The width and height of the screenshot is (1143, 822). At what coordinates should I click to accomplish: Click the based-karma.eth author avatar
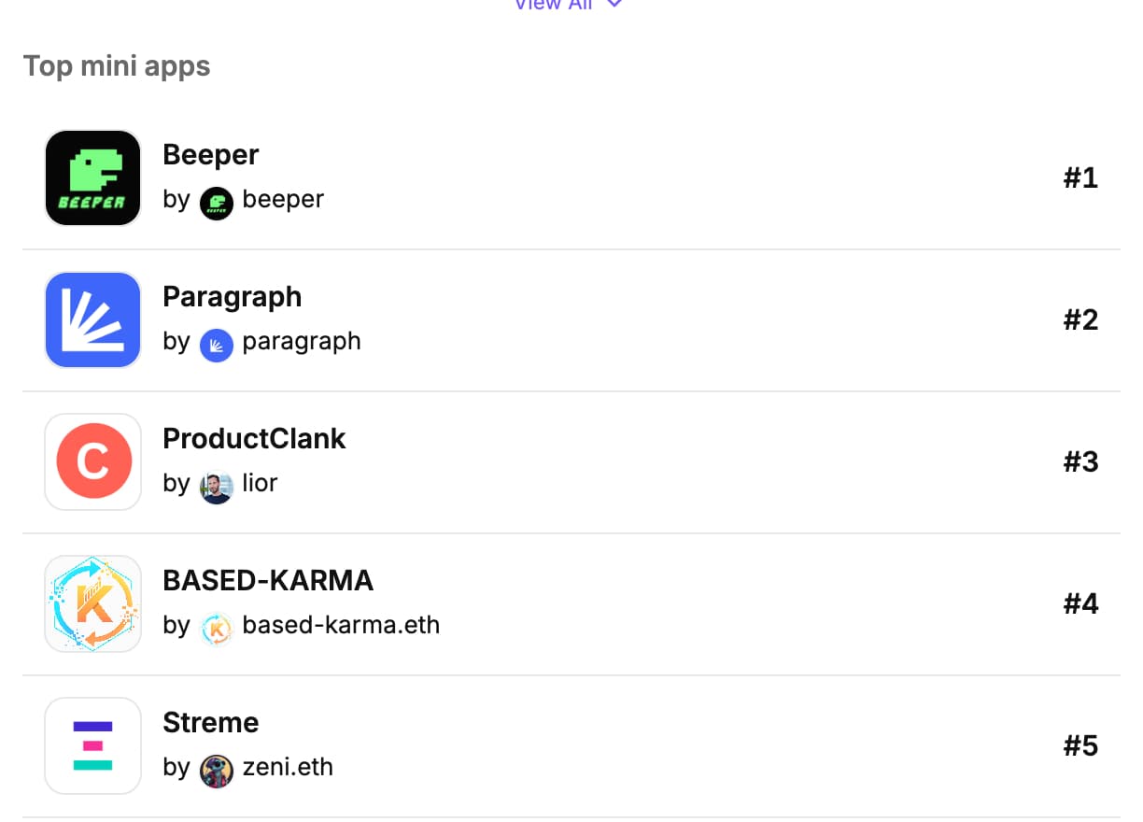[216, 626]
